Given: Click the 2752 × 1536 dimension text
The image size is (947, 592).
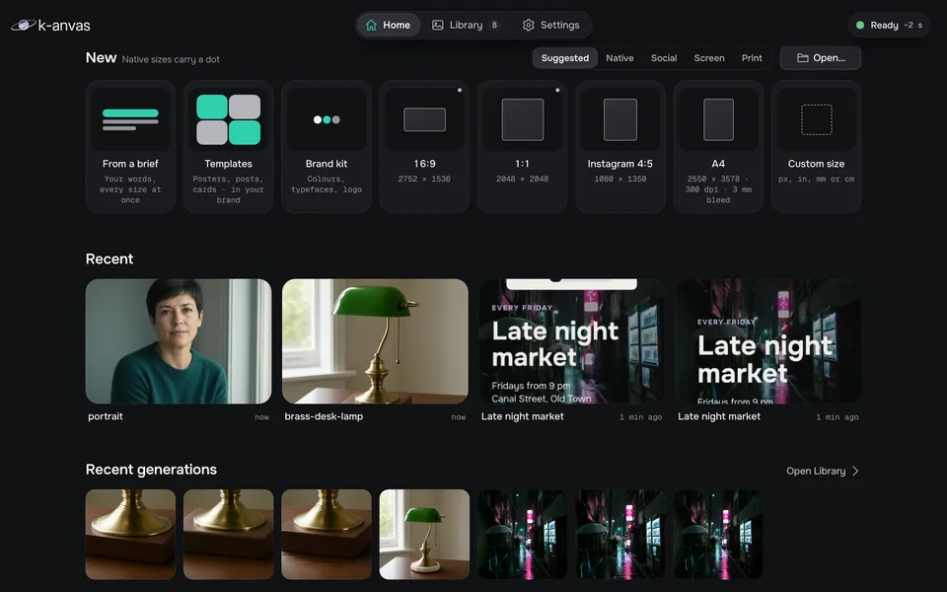Looking at the screenshot, I should [x=424, y=180].
